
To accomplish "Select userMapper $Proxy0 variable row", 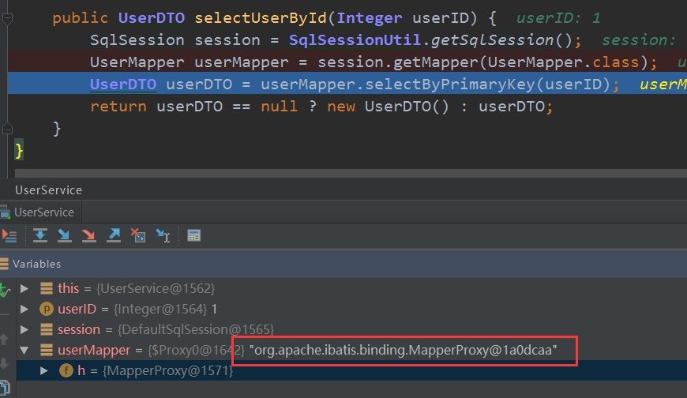I will click(351, 350).
